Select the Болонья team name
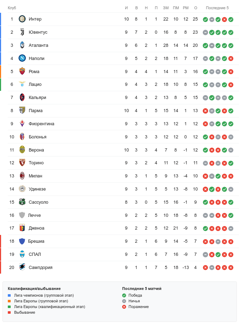 tap(37, 137)
